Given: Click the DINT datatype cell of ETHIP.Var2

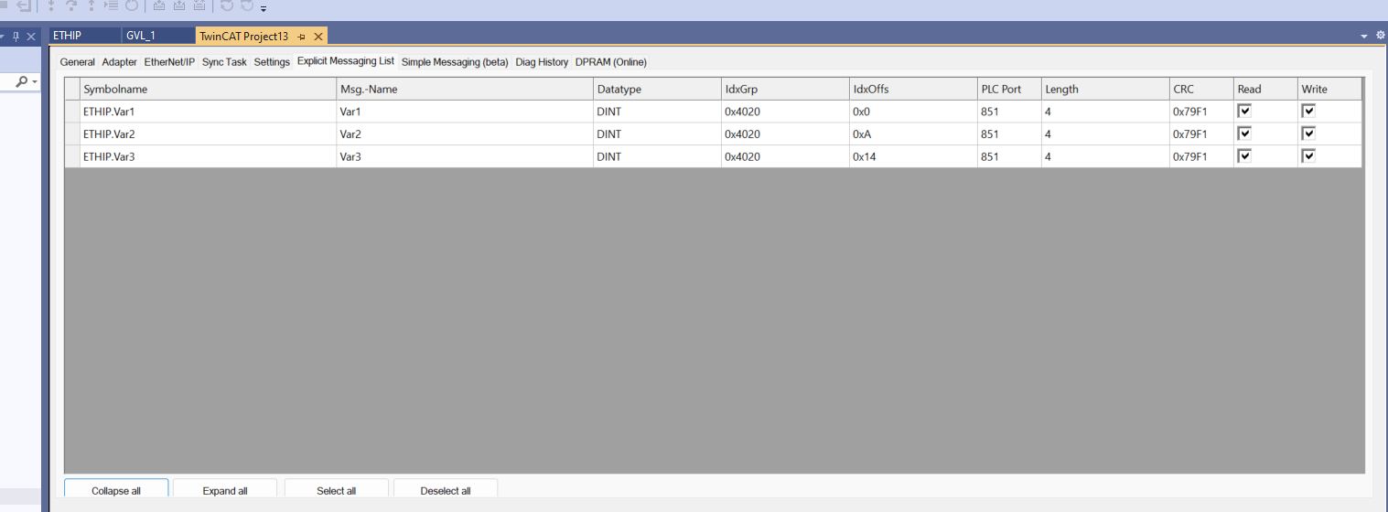Looking at the screenshot, I should (656, 134).
